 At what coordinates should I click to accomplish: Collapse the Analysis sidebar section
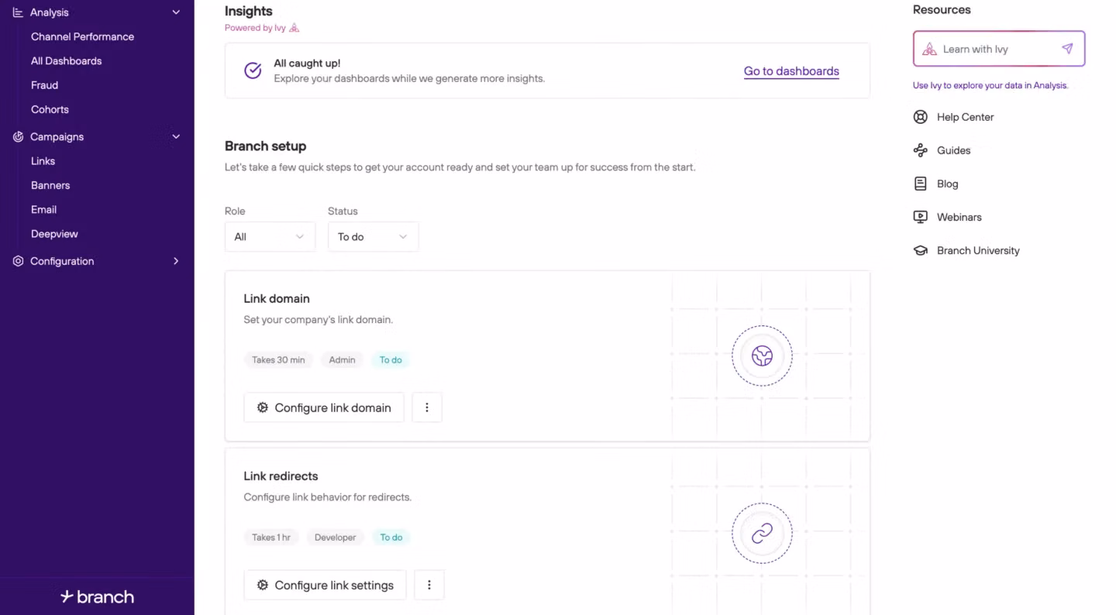(175, 12)
